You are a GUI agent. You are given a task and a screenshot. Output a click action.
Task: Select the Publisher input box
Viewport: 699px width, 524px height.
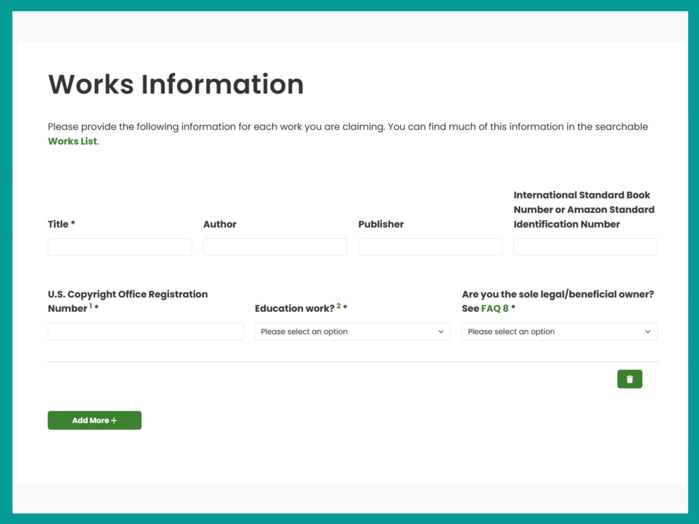[x=430, y=247]
